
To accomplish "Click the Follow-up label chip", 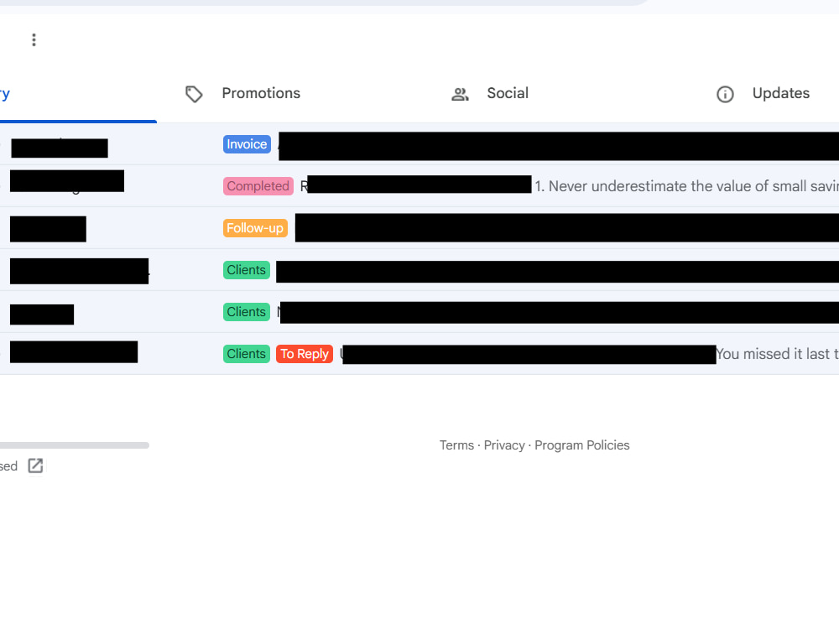I will pos(255,228).
